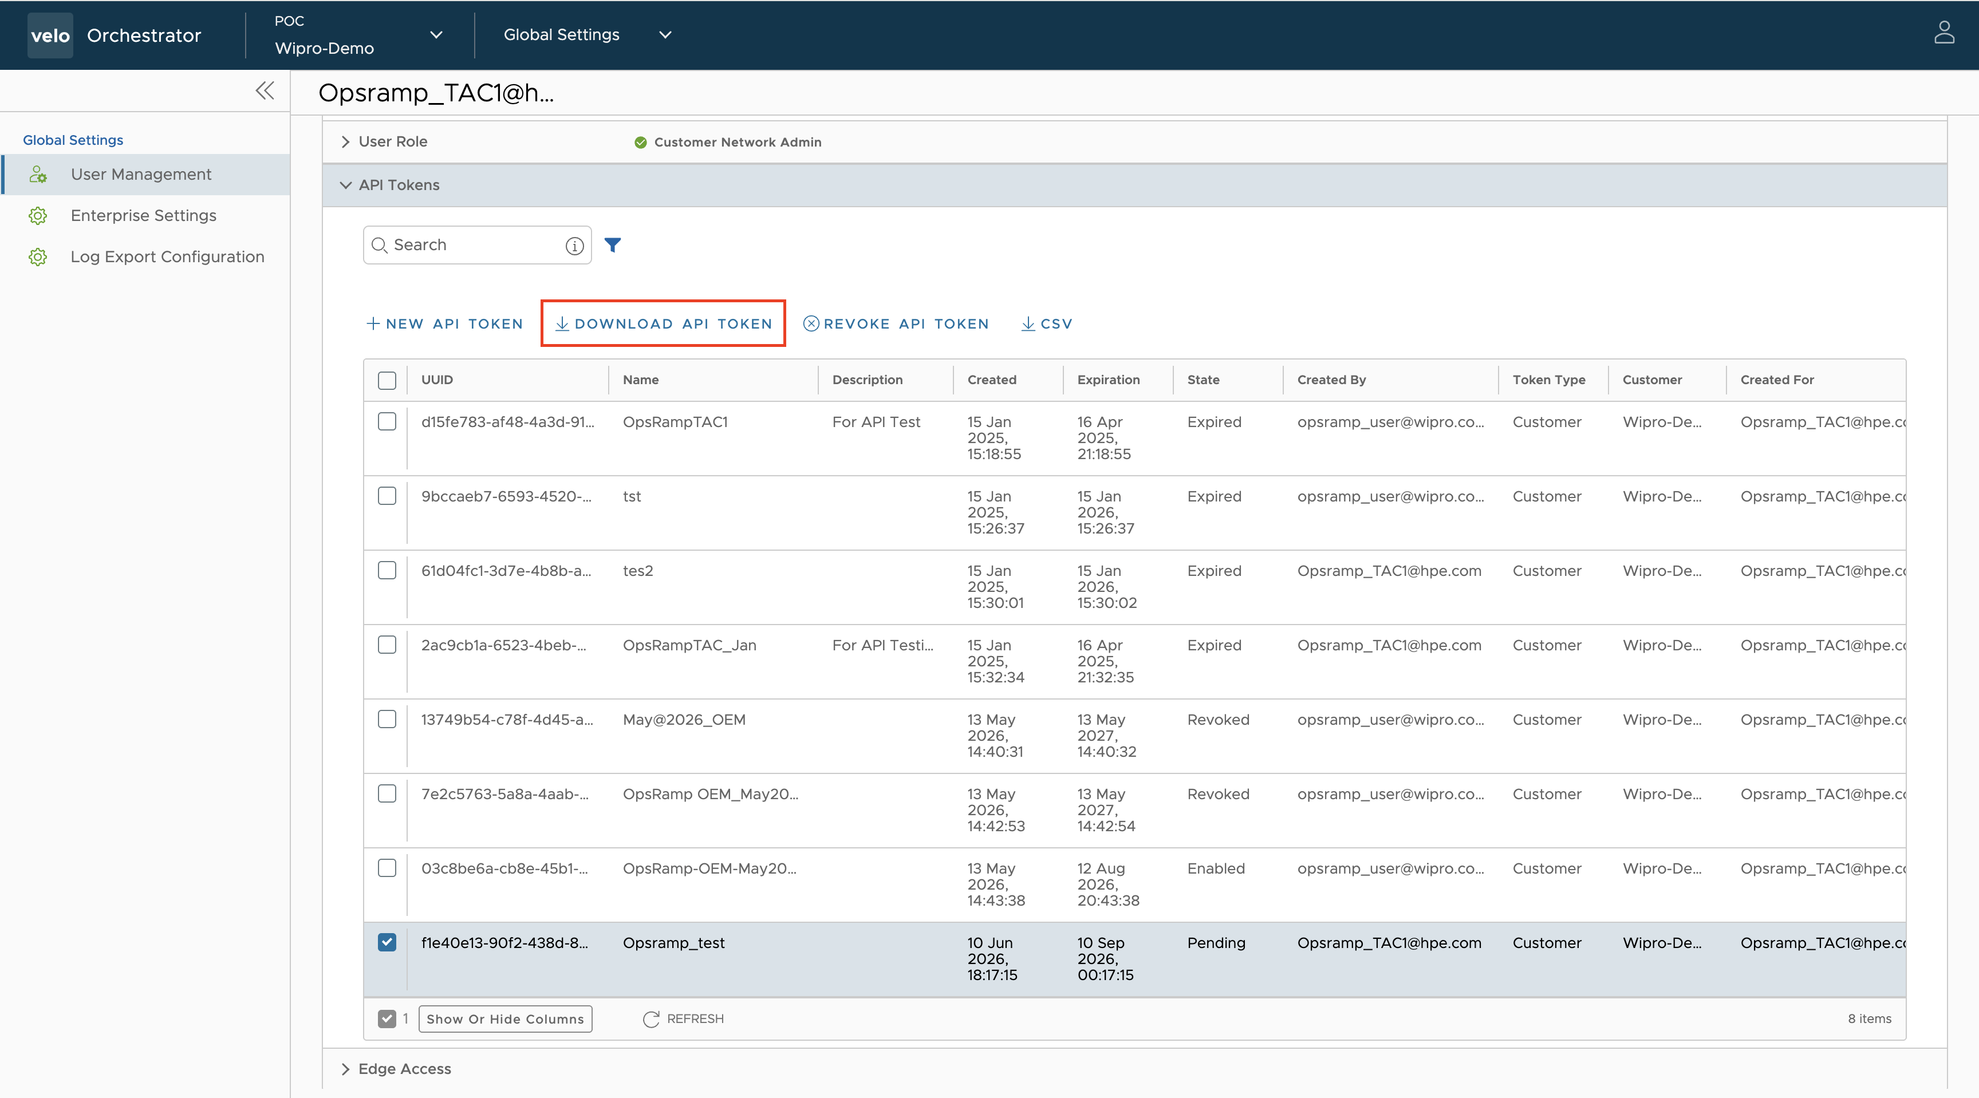Click UUID 61d04fc1-3d7e-4b8b-a... cell

[506, 571]
